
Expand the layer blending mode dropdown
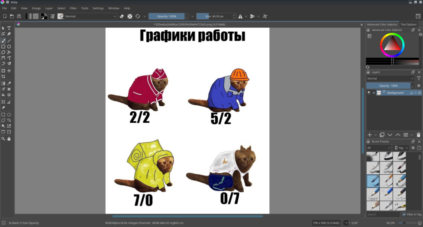coord(390,78)
